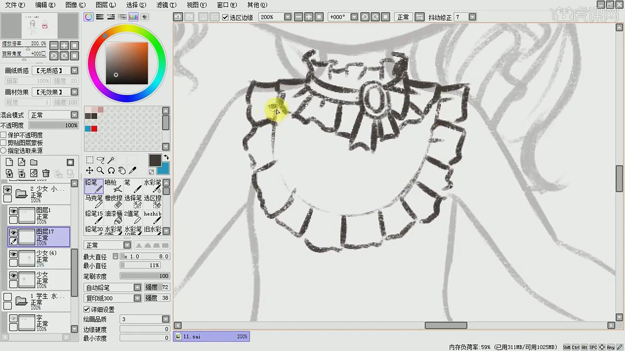Expand the 画纸质感 texture dropdown
The height and width of the screenshot is (351, 625).
[x=55, y=71]
